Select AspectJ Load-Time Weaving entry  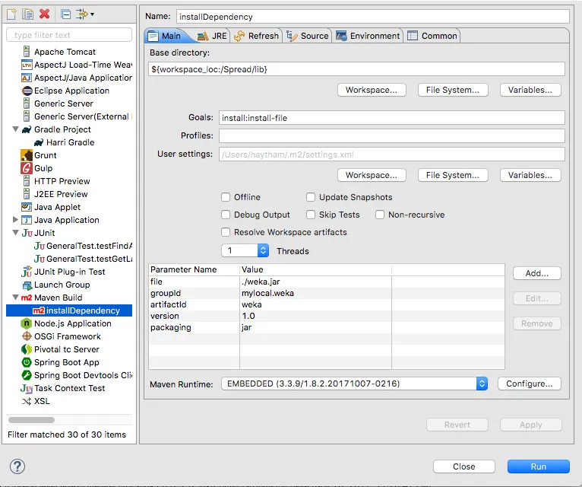[77, 65]
